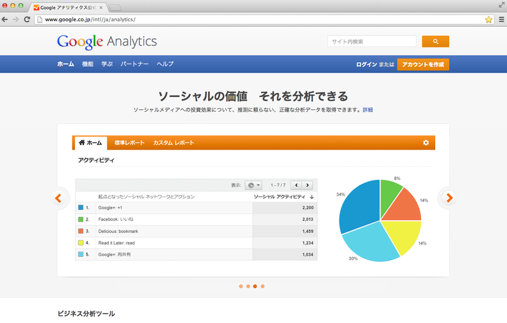
Task: Click the アカウントを作成 button
Action: pos(423,64)
